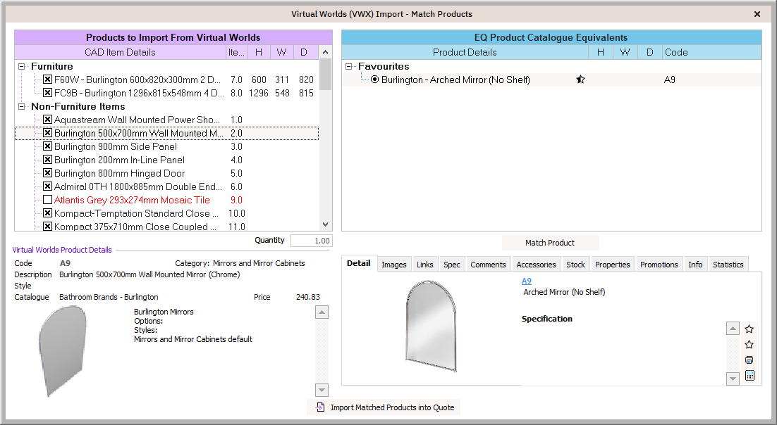Click the arched mirror image in Detail tab
This screenshot has width=777, height=425.
coord(431,326)
